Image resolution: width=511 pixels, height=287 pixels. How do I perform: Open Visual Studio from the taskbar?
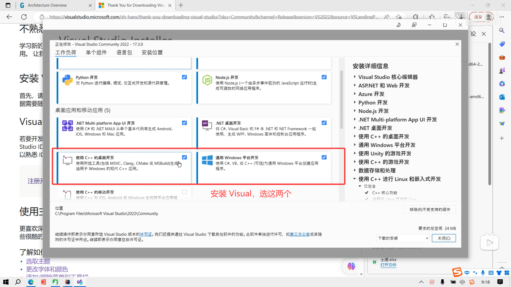[80, 282]
